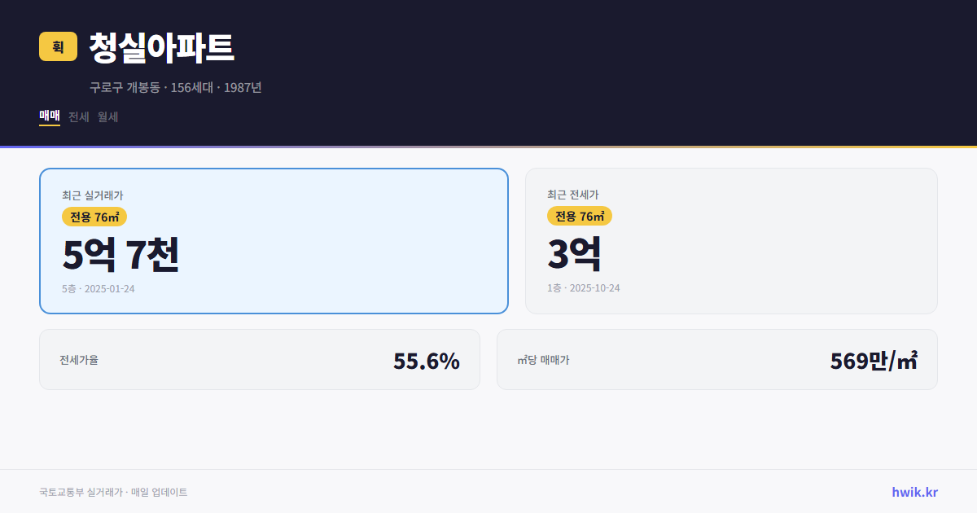Select the 매매 tab
This screenshot has width=977, height=513.
point(50,116)
